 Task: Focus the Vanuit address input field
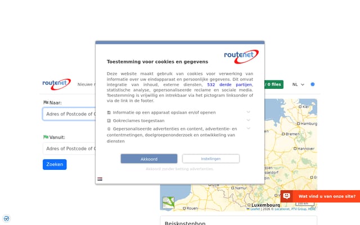pos(69,148)
